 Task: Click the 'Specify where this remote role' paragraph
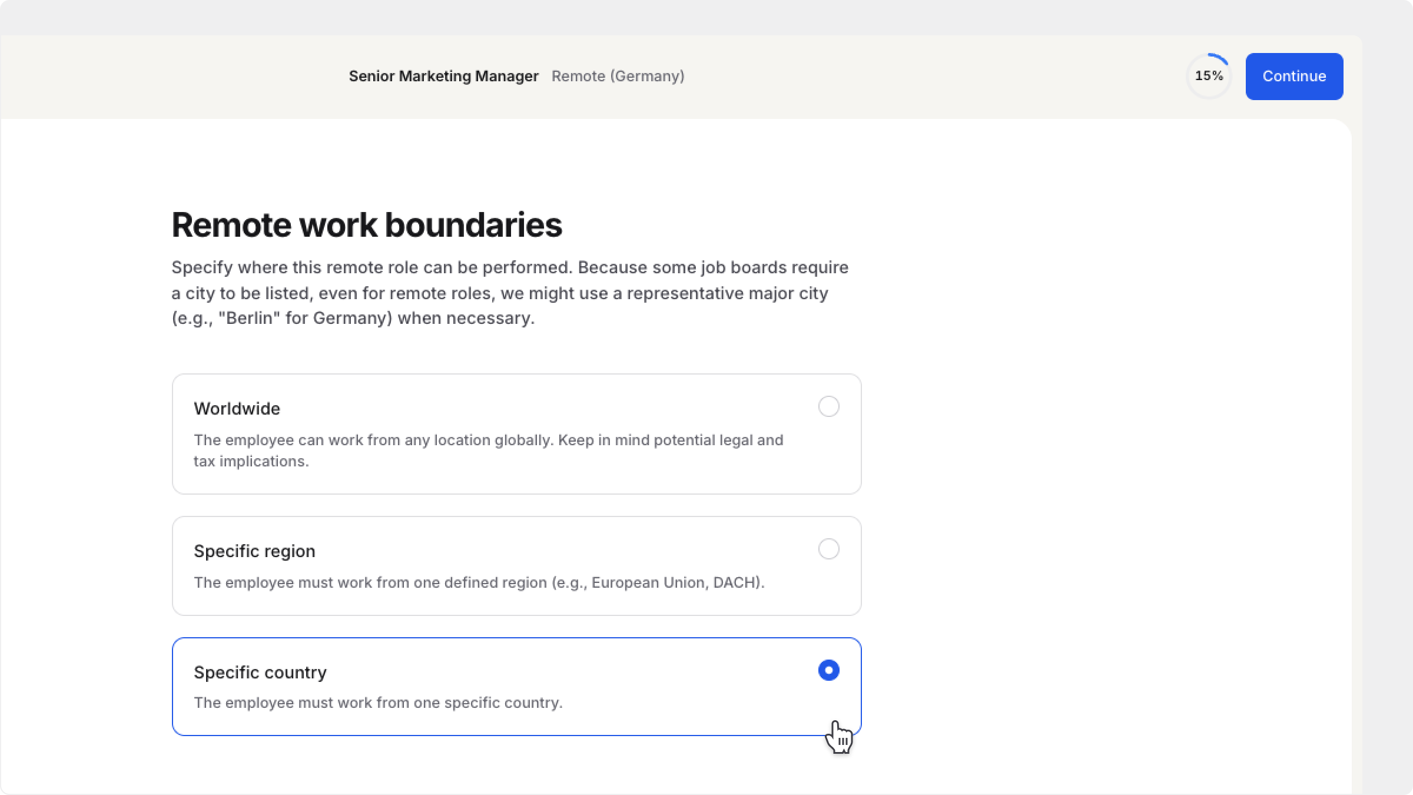(x=510, y=293)
